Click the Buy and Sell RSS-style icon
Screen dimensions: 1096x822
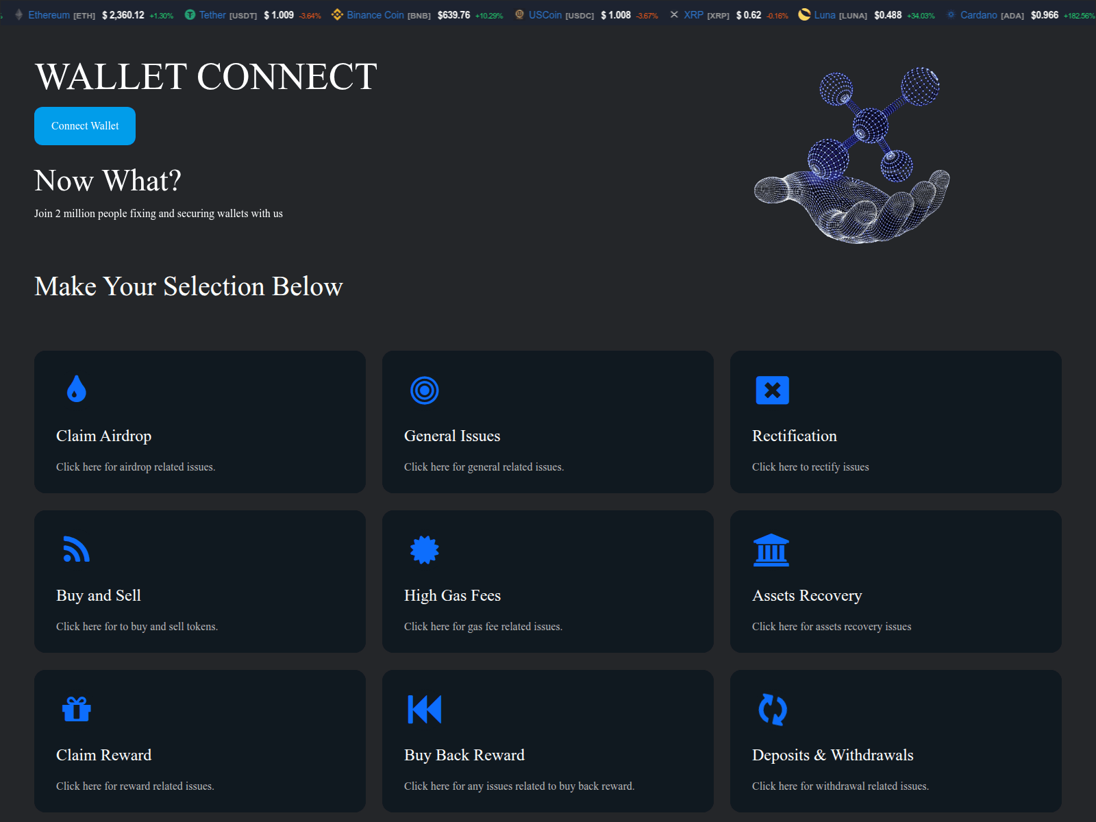[x=75, y=549]
